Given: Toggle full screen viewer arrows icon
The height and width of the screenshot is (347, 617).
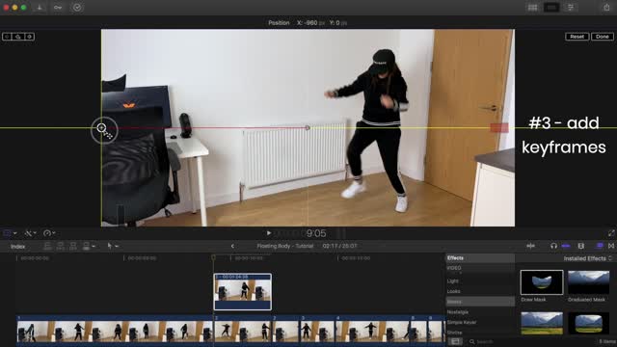Looking at the screenshot, I should point(610,233).
